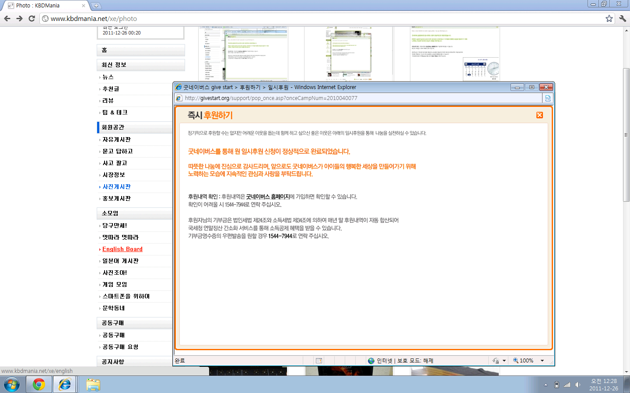Click the network signal tray icon
The image size is (630, 393).
[567, 385]
